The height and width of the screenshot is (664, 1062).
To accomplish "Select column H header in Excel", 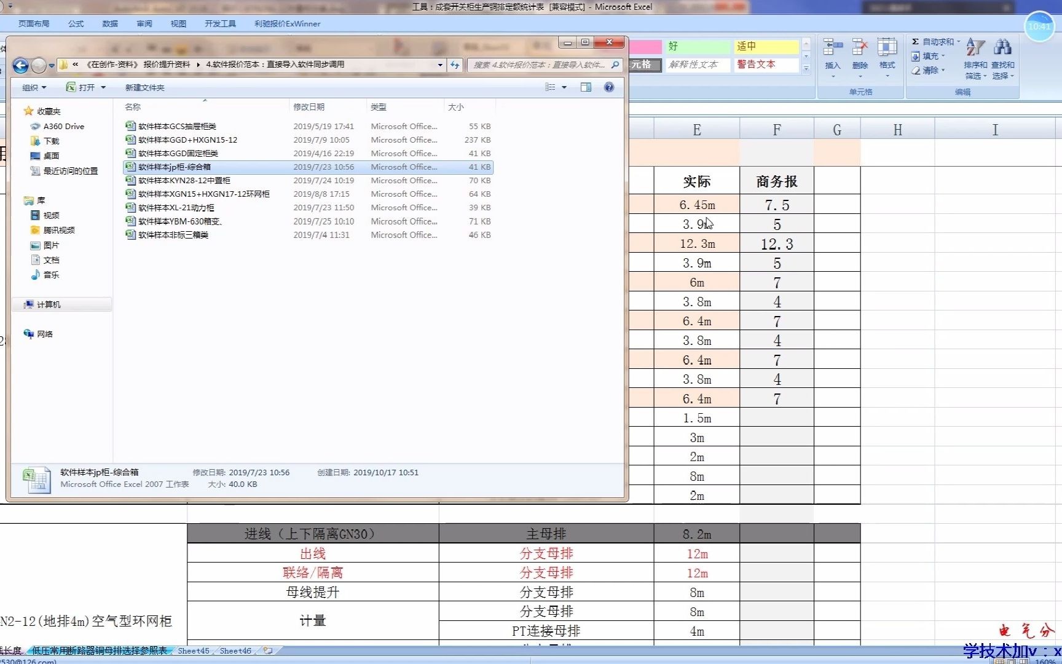I will [897, 130].
